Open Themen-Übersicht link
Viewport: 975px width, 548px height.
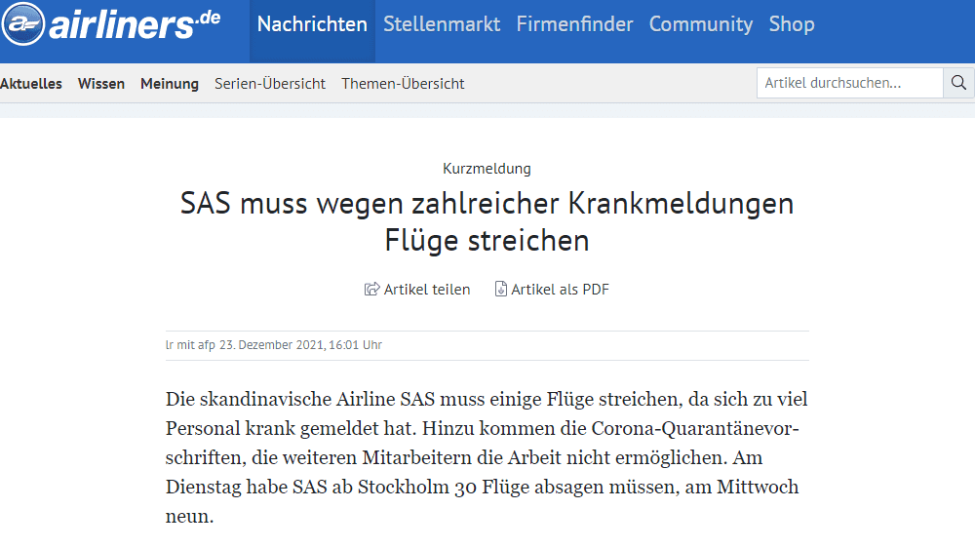(x=403, y=83)
